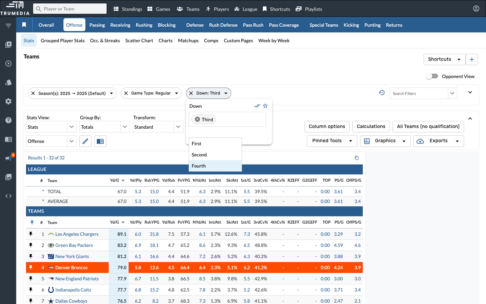Screen dimensions: 486x304
Task: Click the Calculations button
Action: [x=371, y=127]
